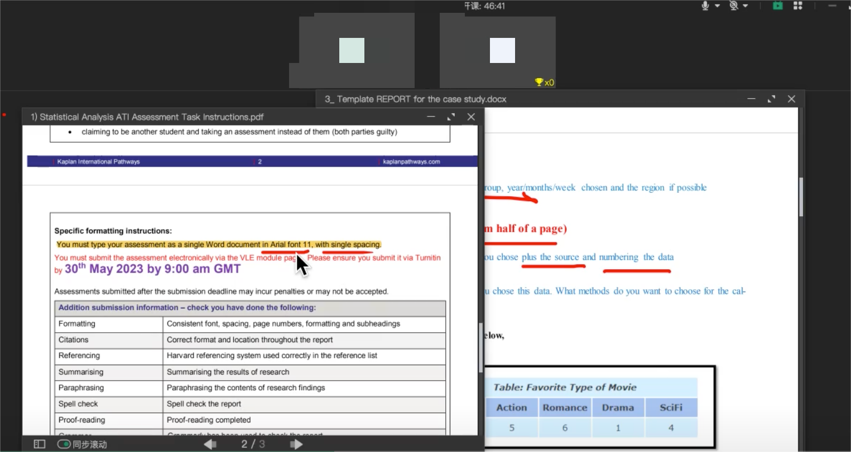Toggle the microphone icon in the top bar
This screenshot has width=851, height=452.
[705, 6]
